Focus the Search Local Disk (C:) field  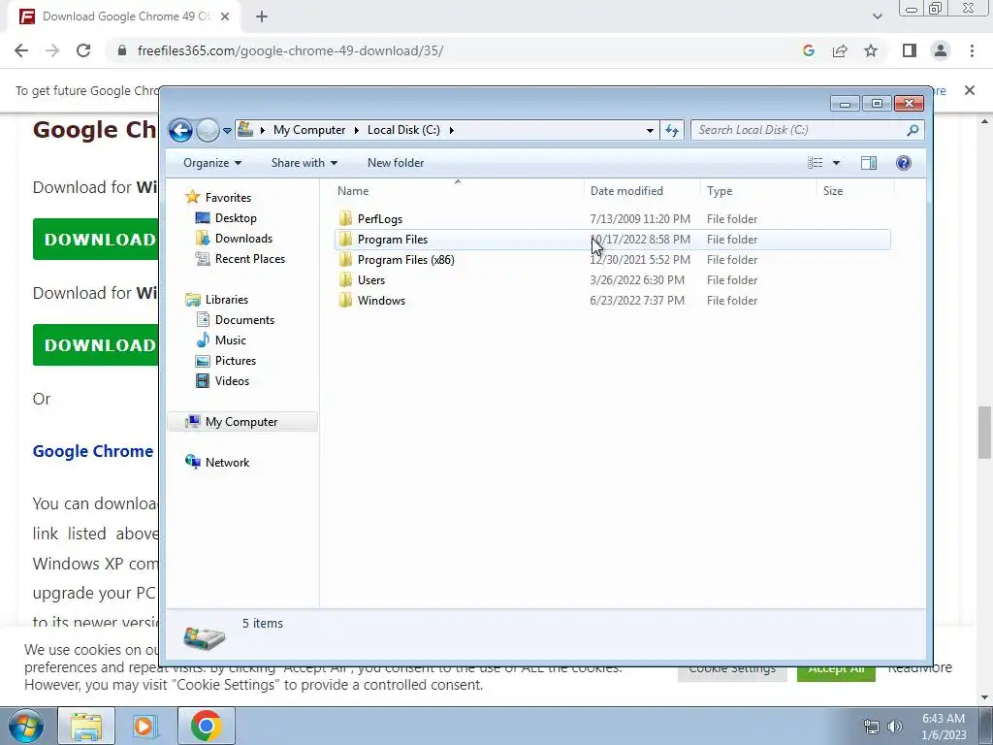(807, 130)
